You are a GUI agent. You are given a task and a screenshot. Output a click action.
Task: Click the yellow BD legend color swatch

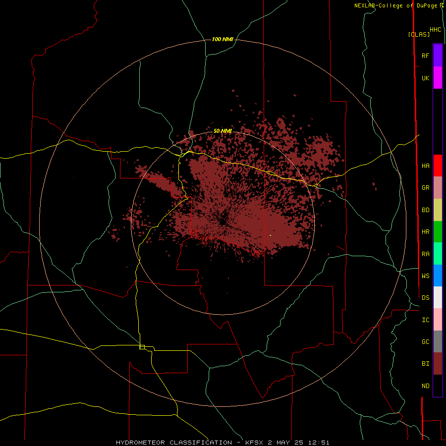pyautogui.click(x=438, y=210)
